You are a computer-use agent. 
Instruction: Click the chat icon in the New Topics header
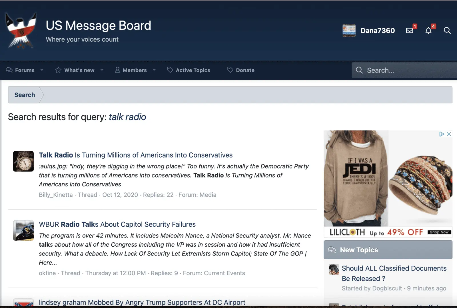332,250
